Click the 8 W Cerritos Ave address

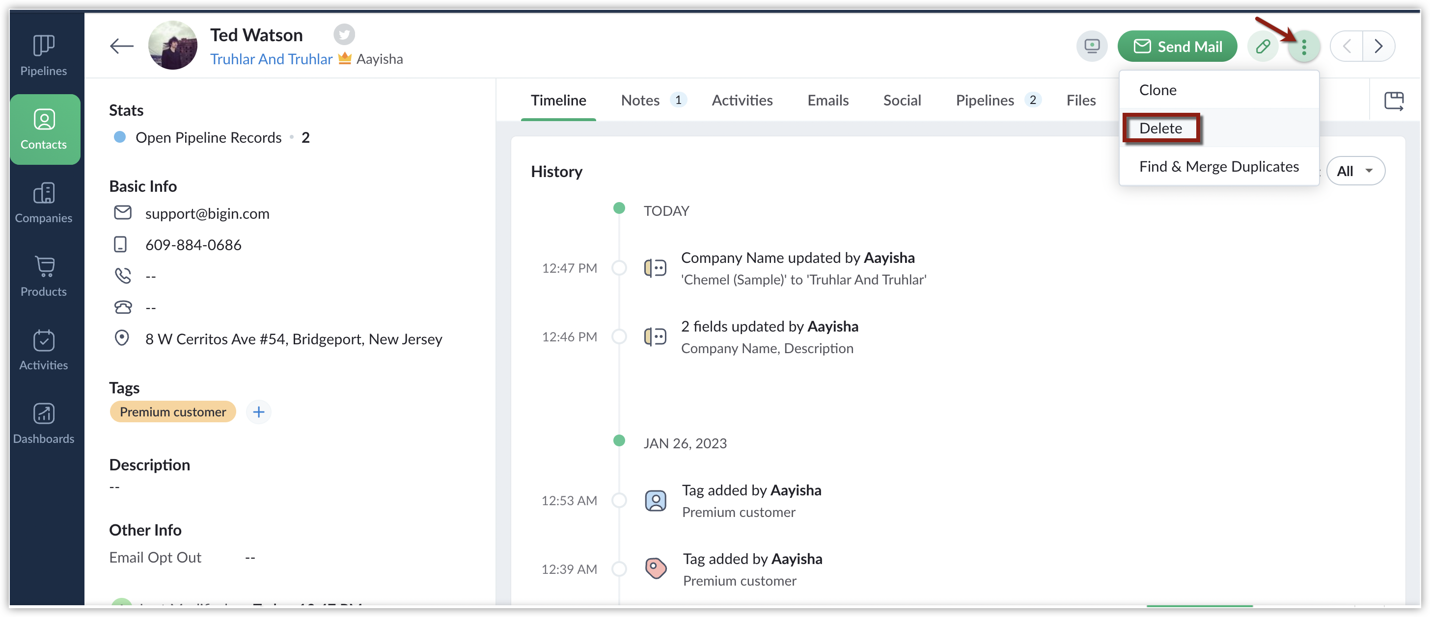point(294,339)
